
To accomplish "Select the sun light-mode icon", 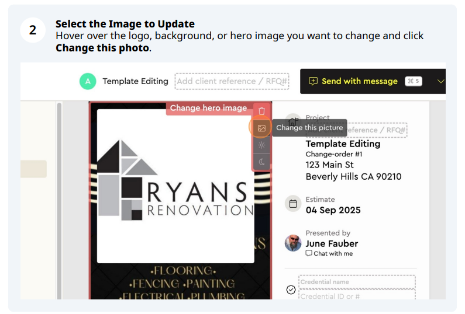I will click(x=261, y=145).
